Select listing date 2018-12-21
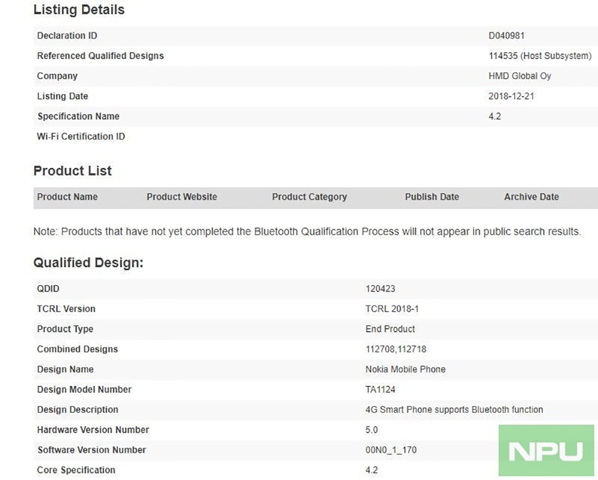The width and height of the screenshot is (598, 480). pyautogui.click(x=511, y=96)
